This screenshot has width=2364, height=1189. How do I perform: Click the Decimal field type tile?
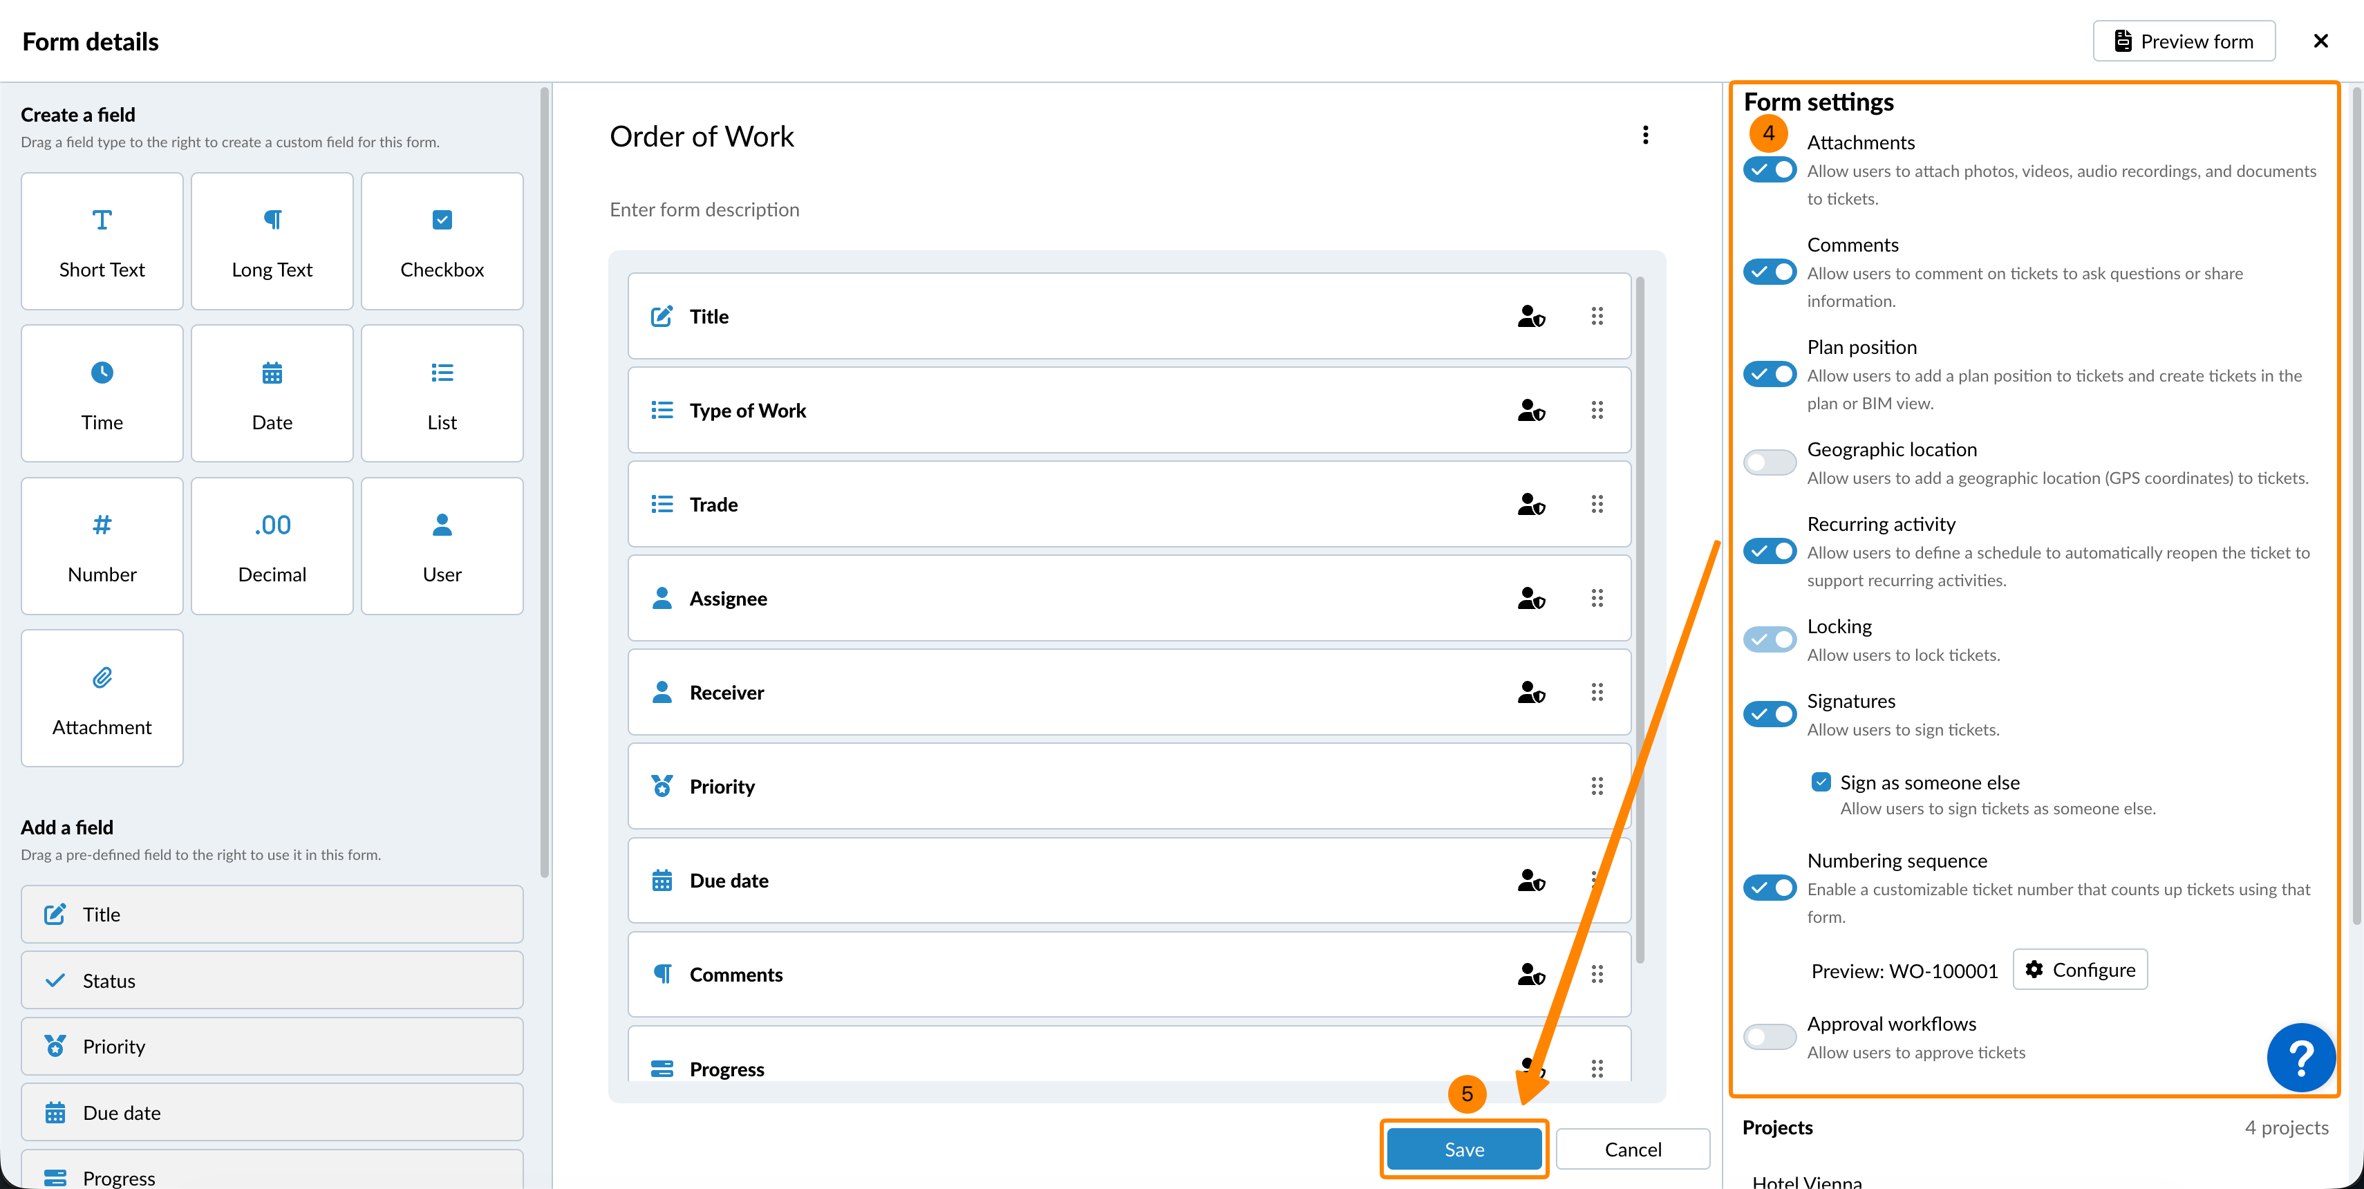[272, 546]
